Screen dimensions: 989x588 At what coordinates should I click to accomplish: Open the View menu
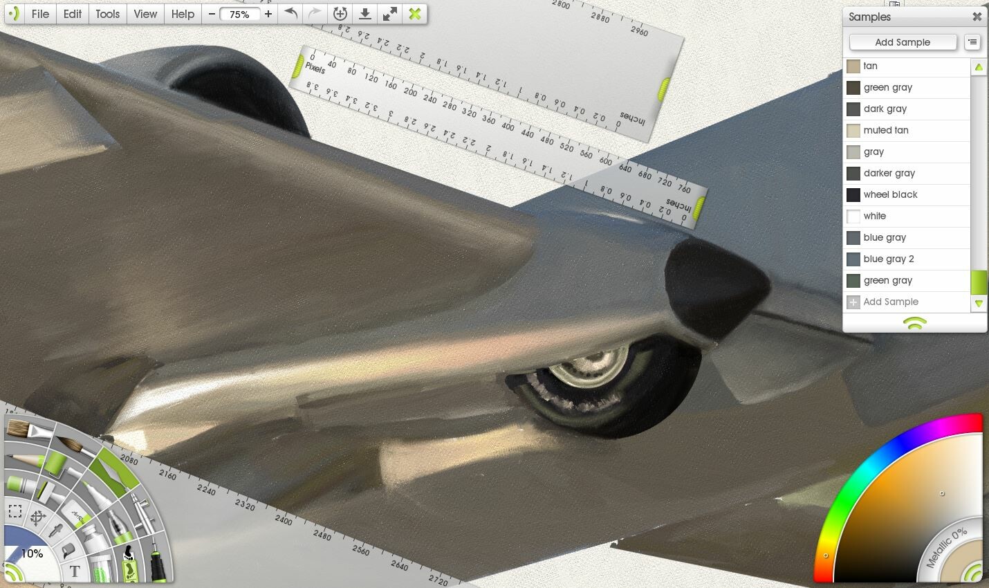pos(145,14)
